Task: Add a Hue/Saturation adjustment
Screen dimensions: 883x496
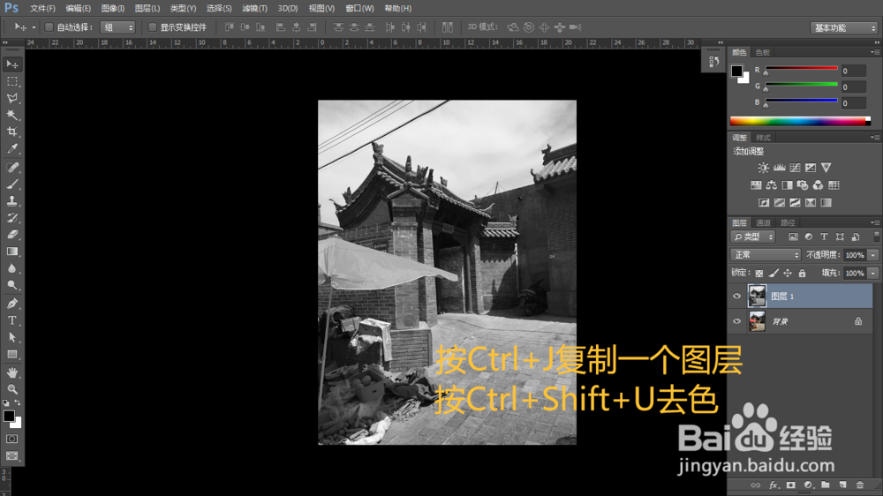Action: tap(756, 185)
